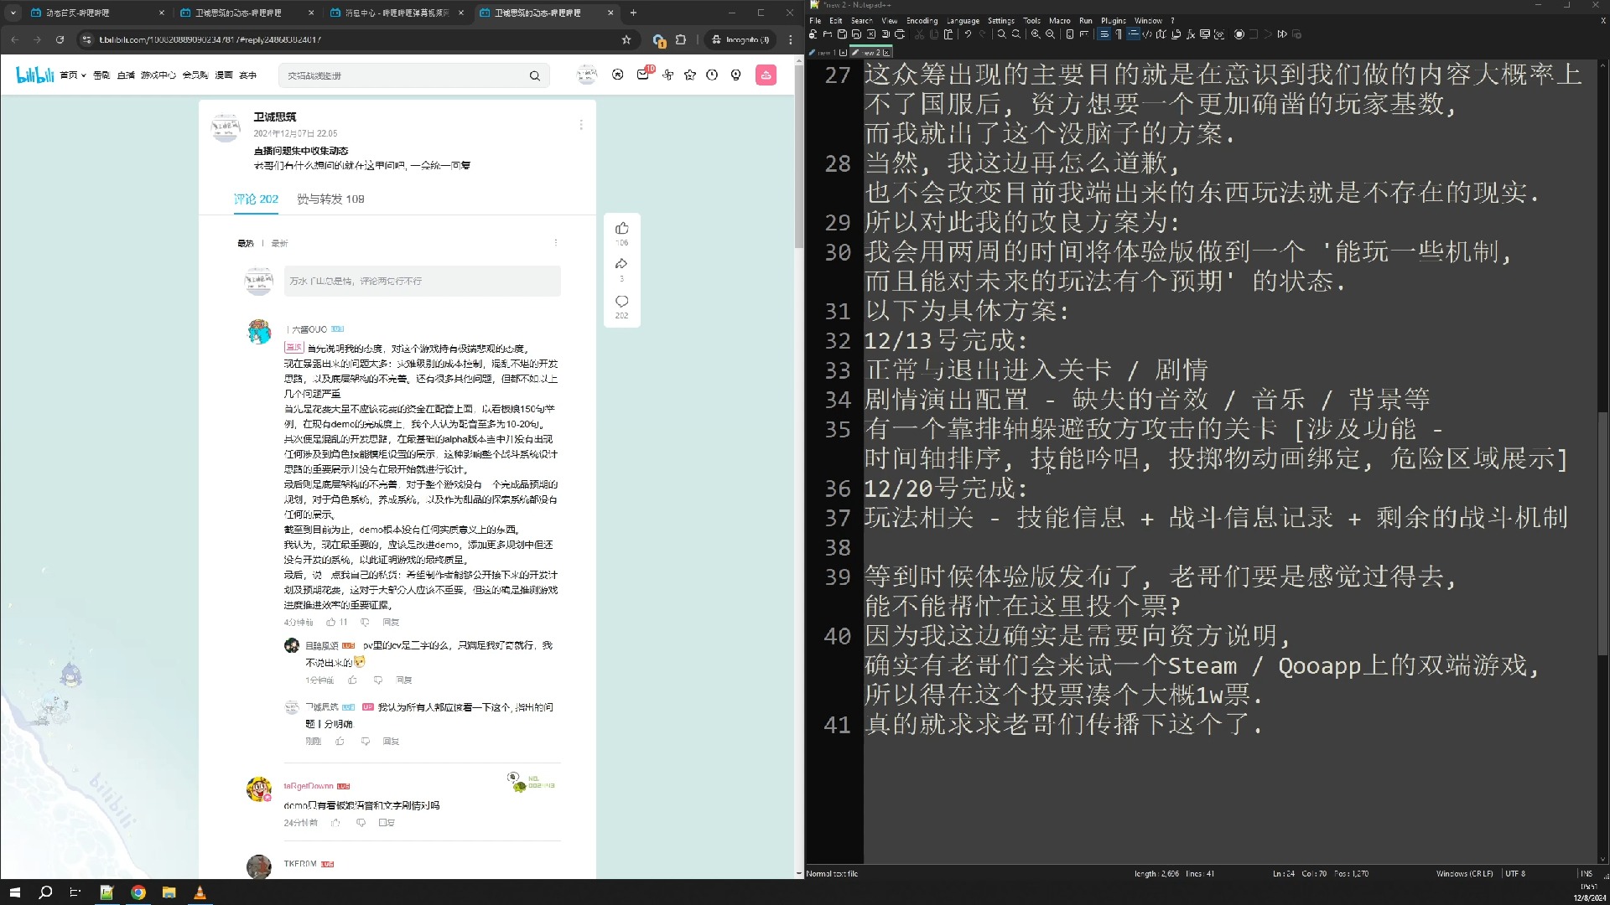
Task: Click the bilibili search magnifier icon
Action: pyautogui.click(x=534, y=75)
